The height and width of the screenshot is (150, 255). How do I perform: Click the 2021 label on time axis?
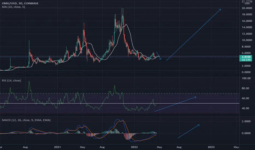[57, 147]
